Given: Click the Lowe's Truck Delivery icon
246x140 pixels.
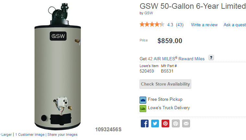Looking at the screenshot, I should [143, 109].
